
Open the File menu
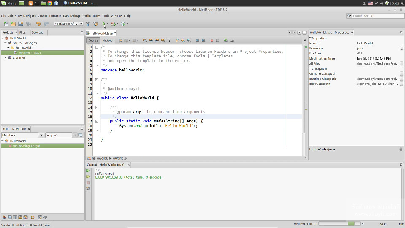click(x=3, y=16)
